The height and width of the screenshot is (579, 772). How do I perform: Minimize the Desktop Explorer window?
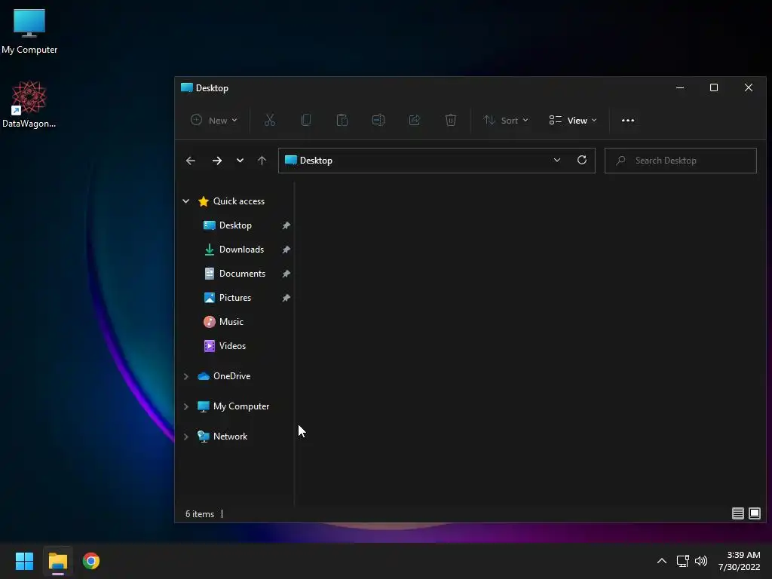pyautogui.click(x=680, y=87)
